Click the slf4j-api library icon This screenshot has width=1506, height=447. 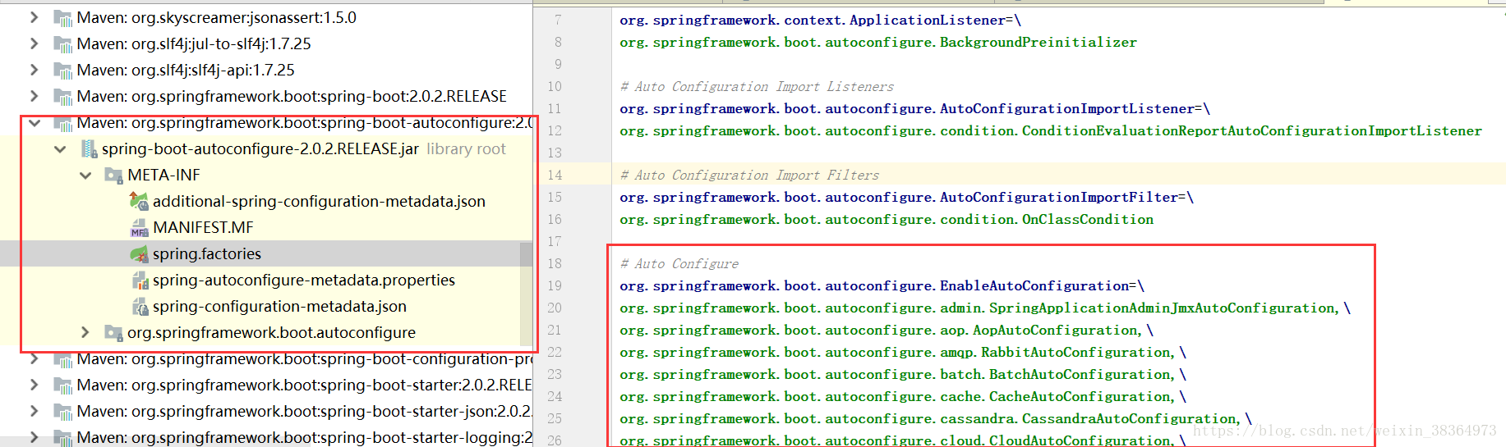(x=62, y=71)
